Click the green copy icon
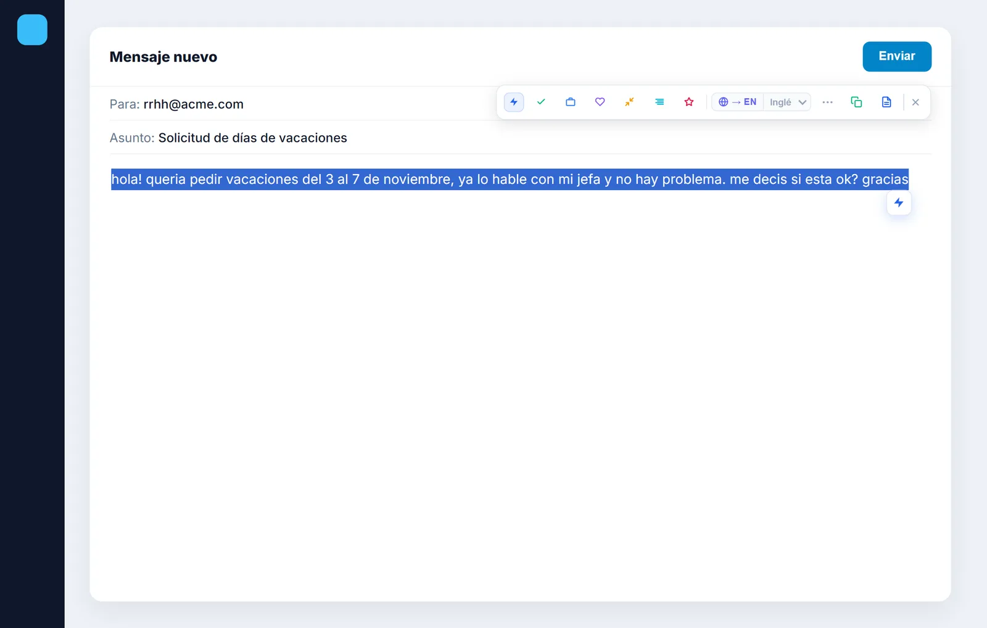 856,102
